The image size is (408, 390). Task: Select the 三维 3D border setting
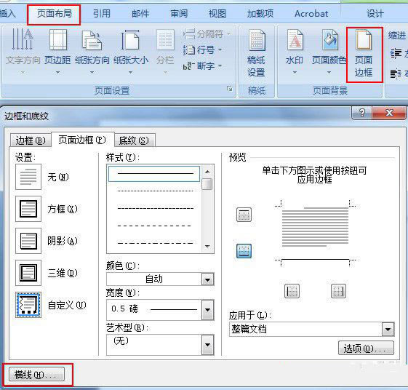[x=28, y=273]
